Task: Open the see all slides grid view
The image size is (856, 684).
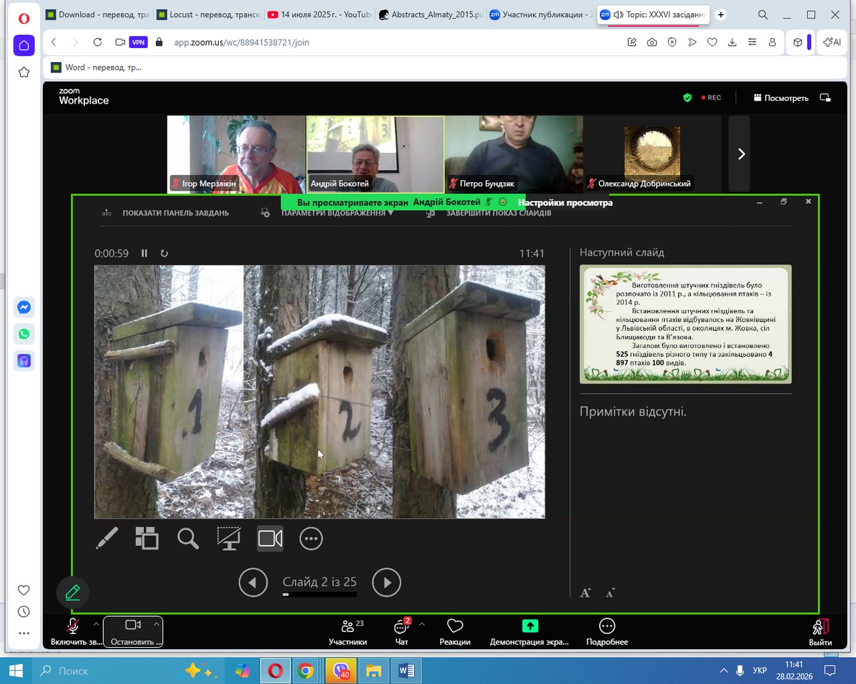Action: pyautogui.click(x=146, y=538)
